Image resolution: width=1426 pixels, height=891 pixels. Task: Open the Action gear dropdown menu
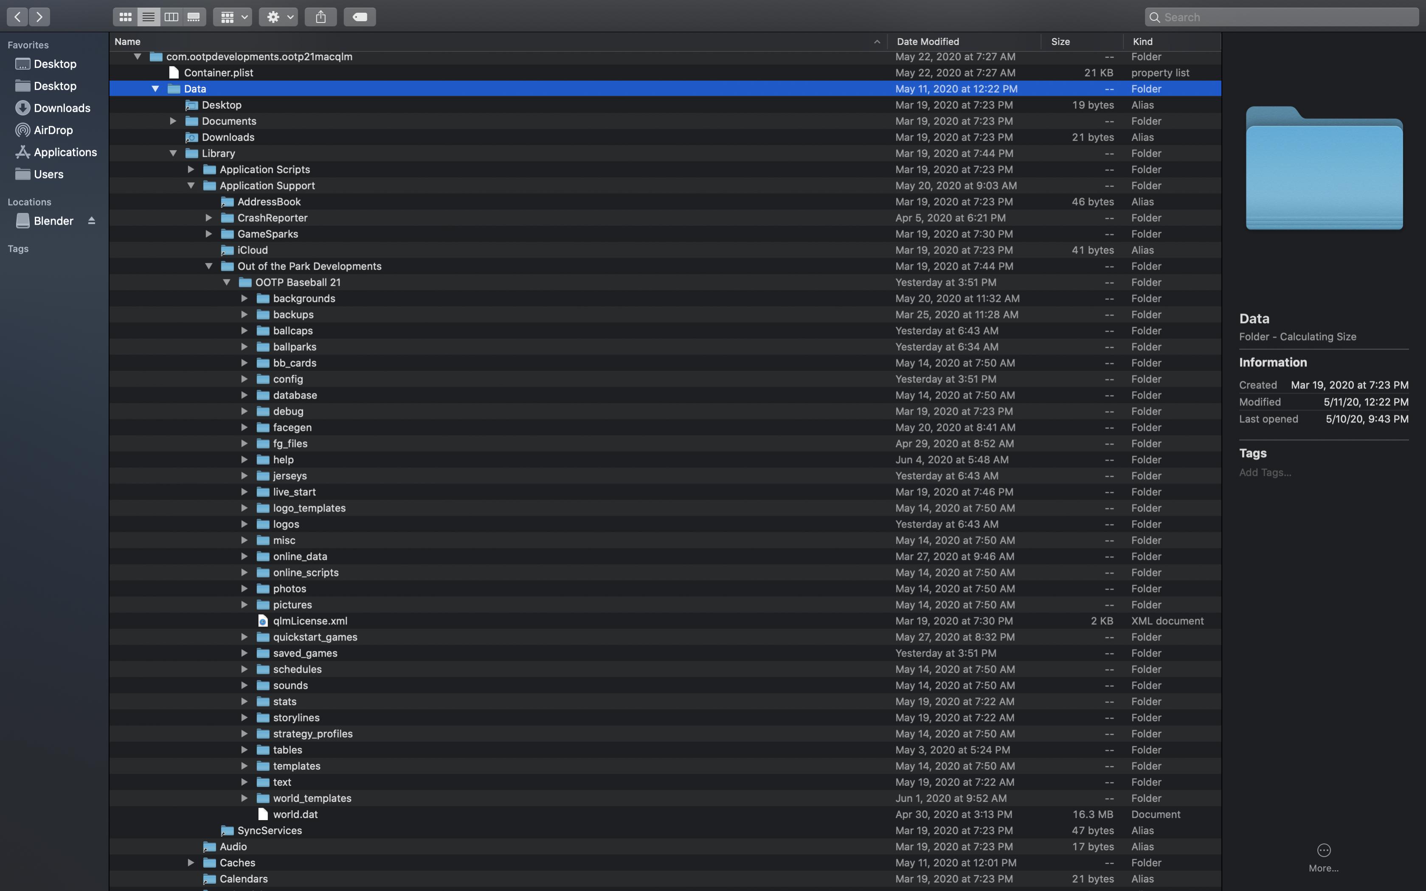tap(278, 17)
